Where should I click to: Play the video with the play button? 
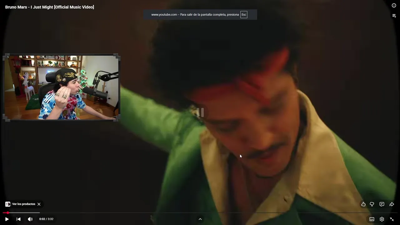tap(7, 219)
